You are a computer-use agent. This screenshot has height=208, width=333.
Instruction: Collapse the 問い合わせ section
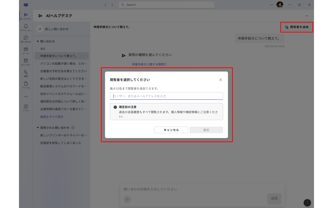[38, 41]
